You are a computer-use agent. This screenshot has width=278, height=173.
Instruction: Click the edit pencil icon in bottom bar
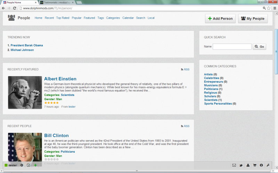click(28, 165)
